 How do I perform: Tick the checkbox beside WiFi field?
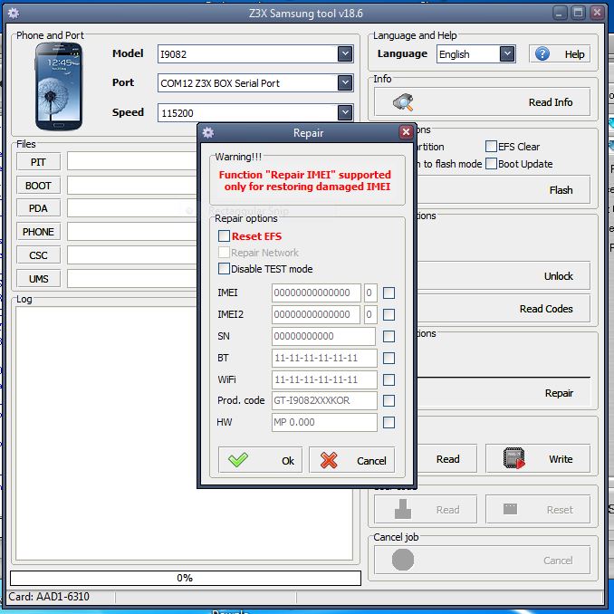click(x=389, y=379)
